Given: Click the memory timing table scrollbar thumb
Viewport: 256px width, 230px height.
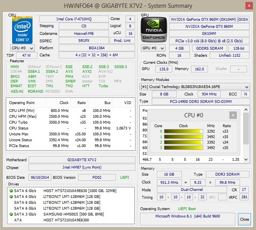Looking at the screenshot, I should pyautogui.click(x=246, y=129).
